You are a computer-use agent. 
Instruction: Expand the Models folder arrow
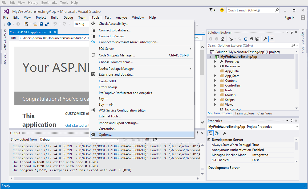tap(215, 95)
